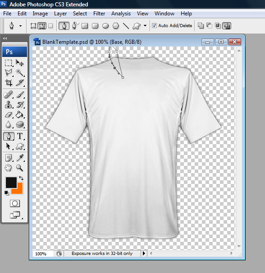Open the status bar info flyout arrow

(x=144, y=253)
